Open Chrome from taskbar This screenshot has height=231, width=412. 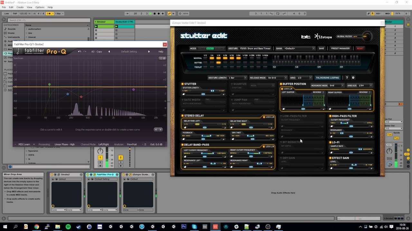coord(37,227)
